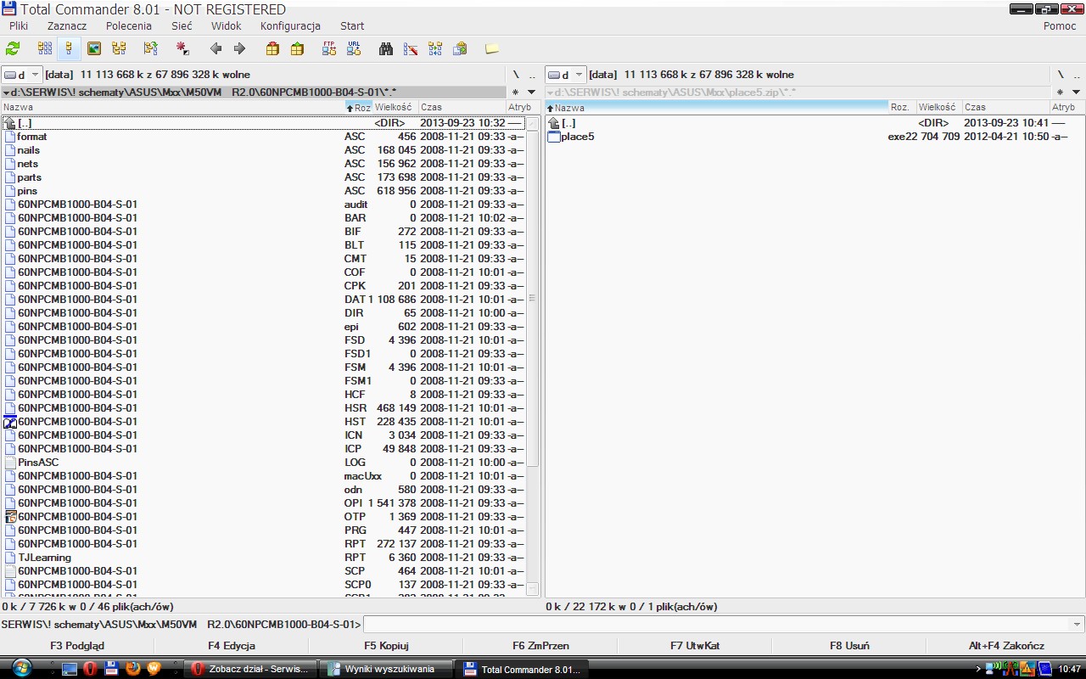This screenshot has height=679, width=1086.
Task: Click the Pack files toolbar icon
Action: [x=272, y=49]
